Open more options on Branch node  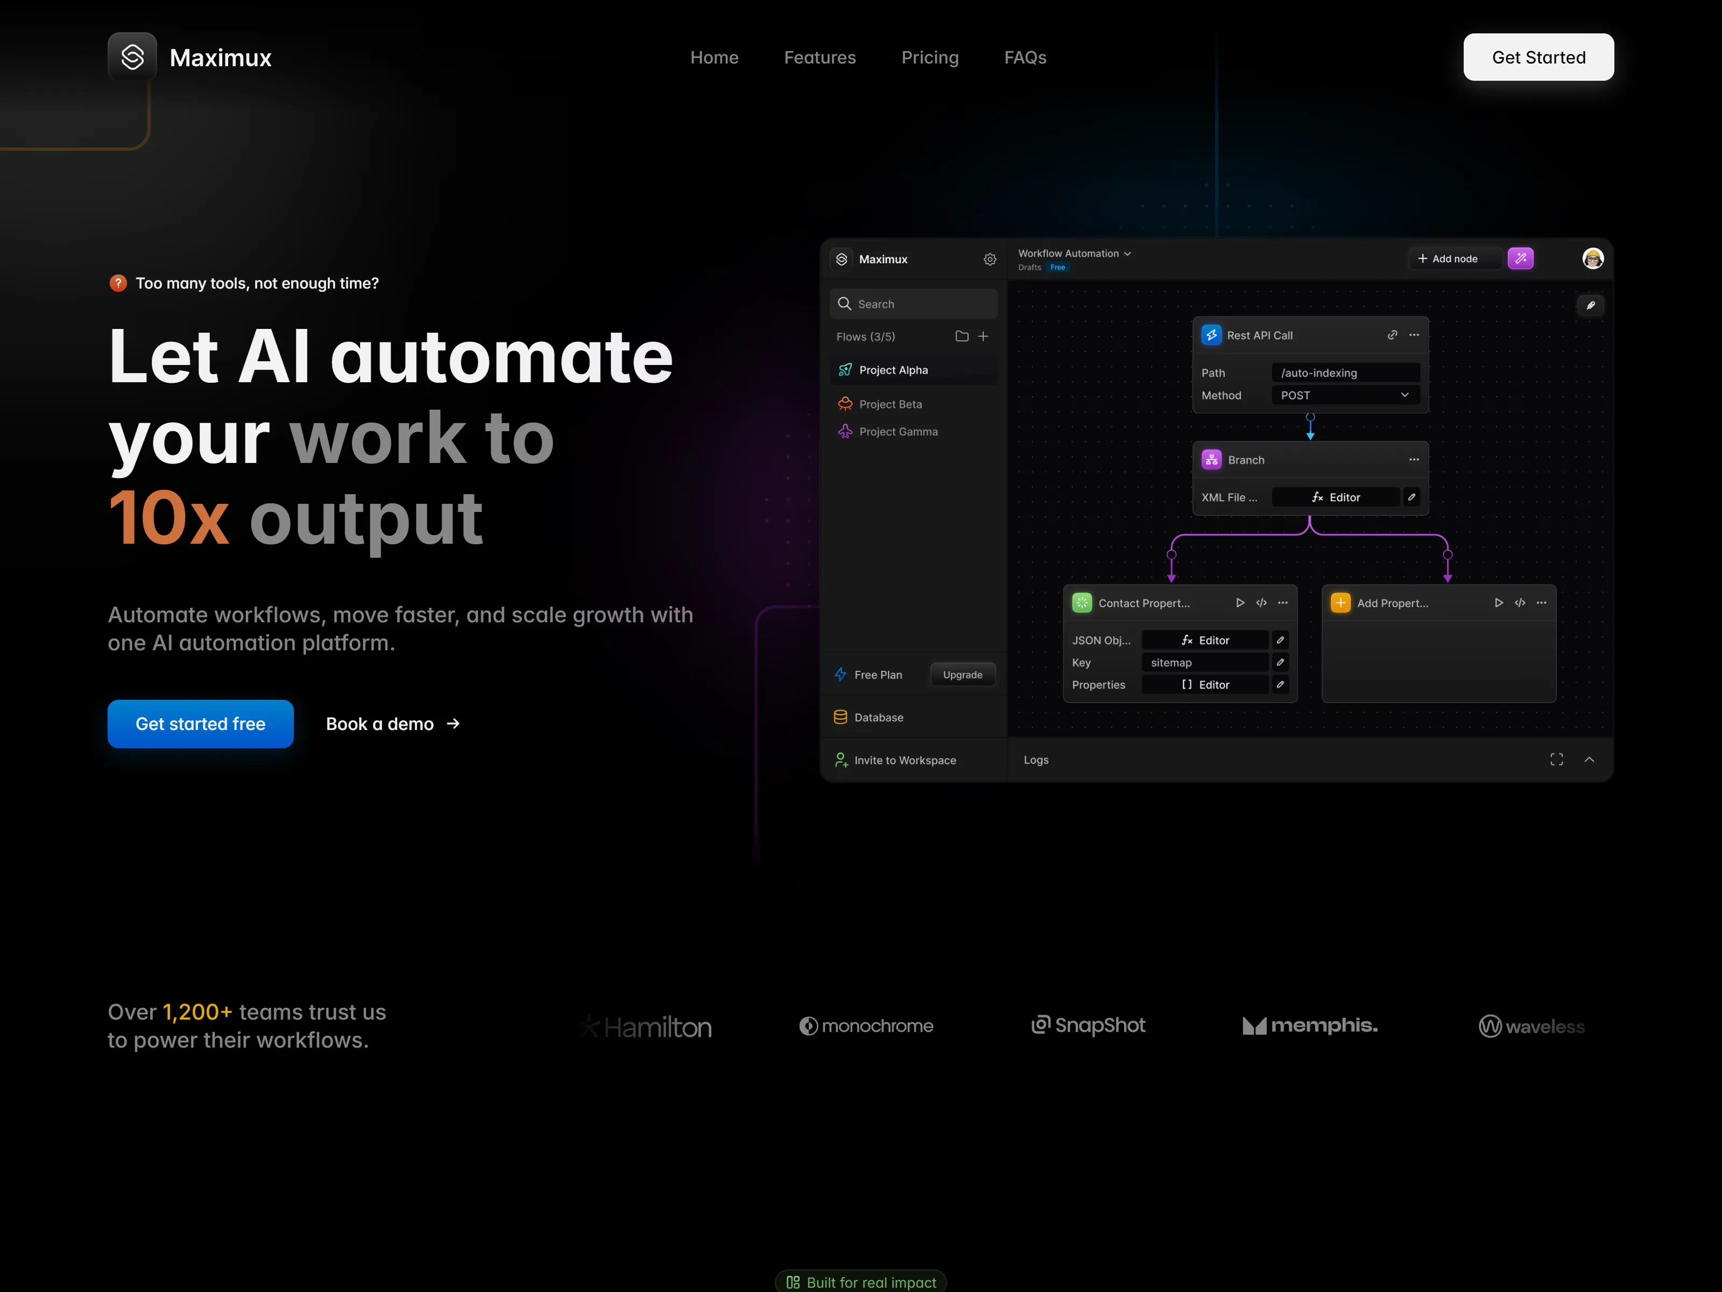point(1414,460)
